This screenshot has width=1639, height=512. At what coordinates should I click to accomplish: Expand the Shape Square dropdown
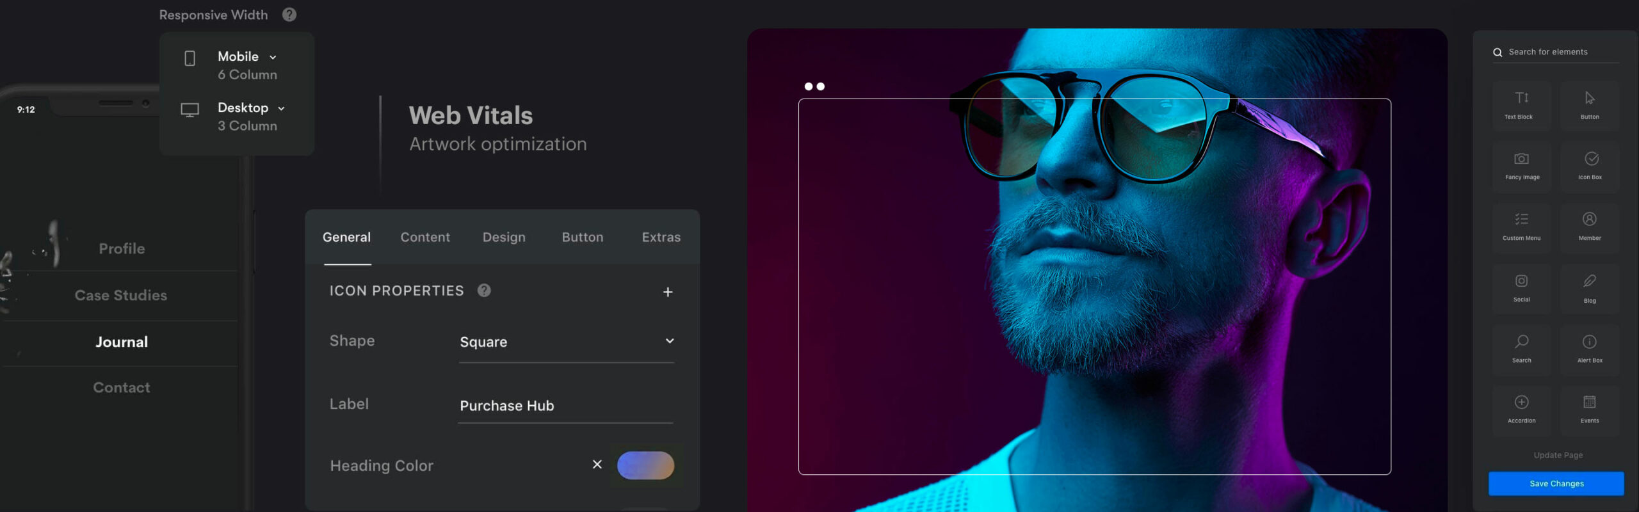click(x=566, y=342)
